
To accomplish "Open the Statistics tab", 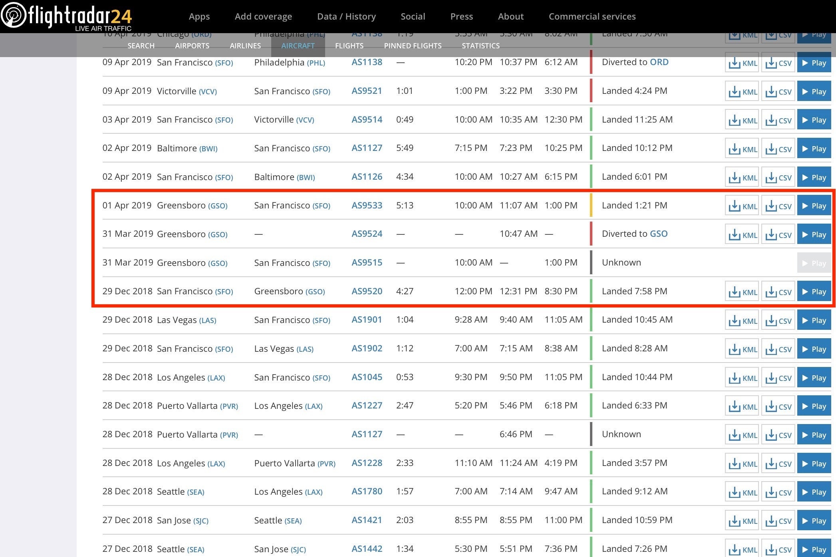I will (x=481, y=46).
